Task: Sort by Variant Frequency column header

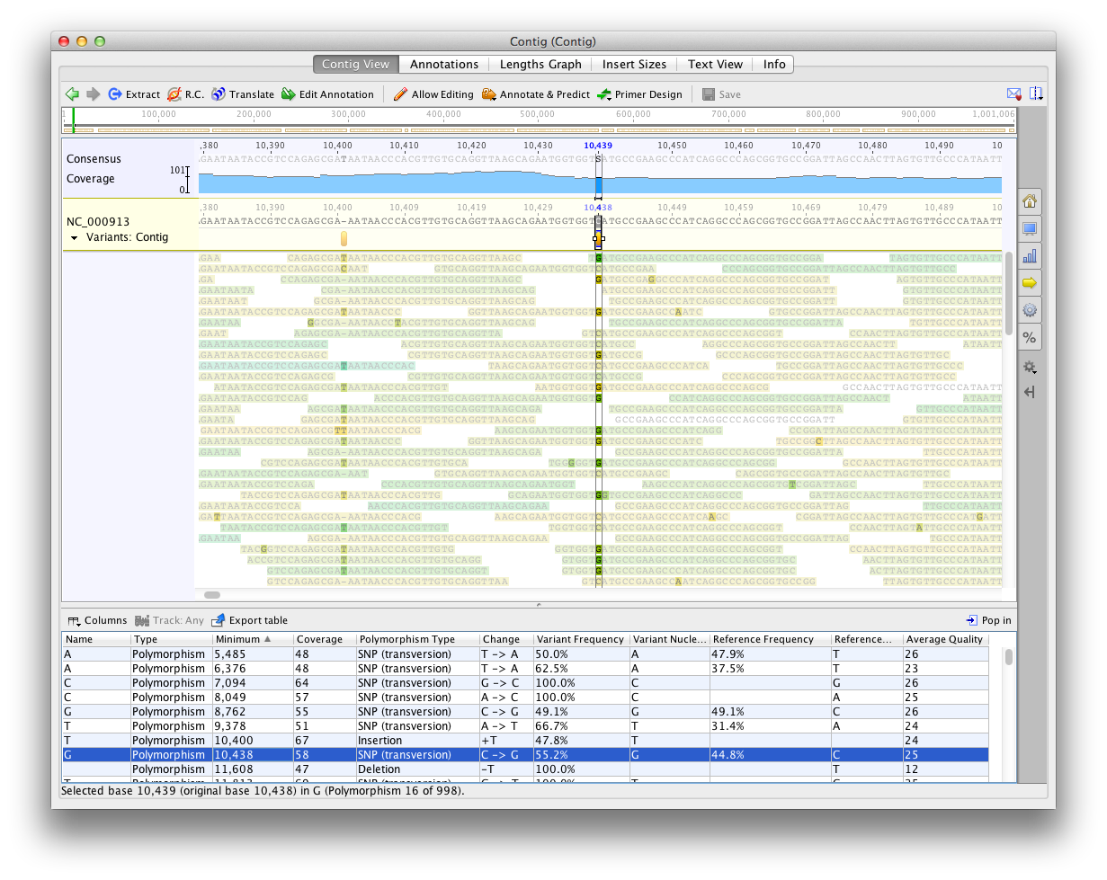Action: pyautogui.click(x=581, y=639)
